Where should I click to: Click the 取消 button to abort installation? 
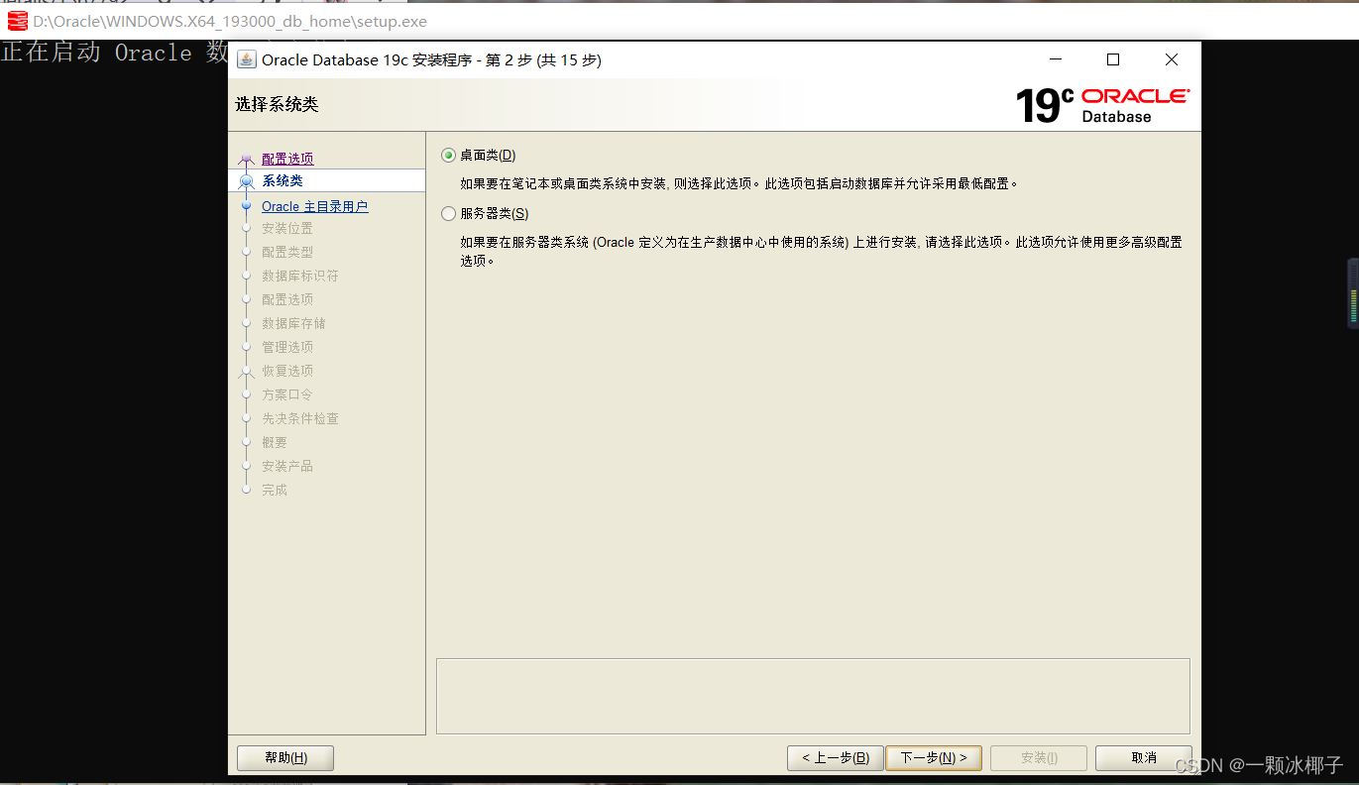(1142, 757)
